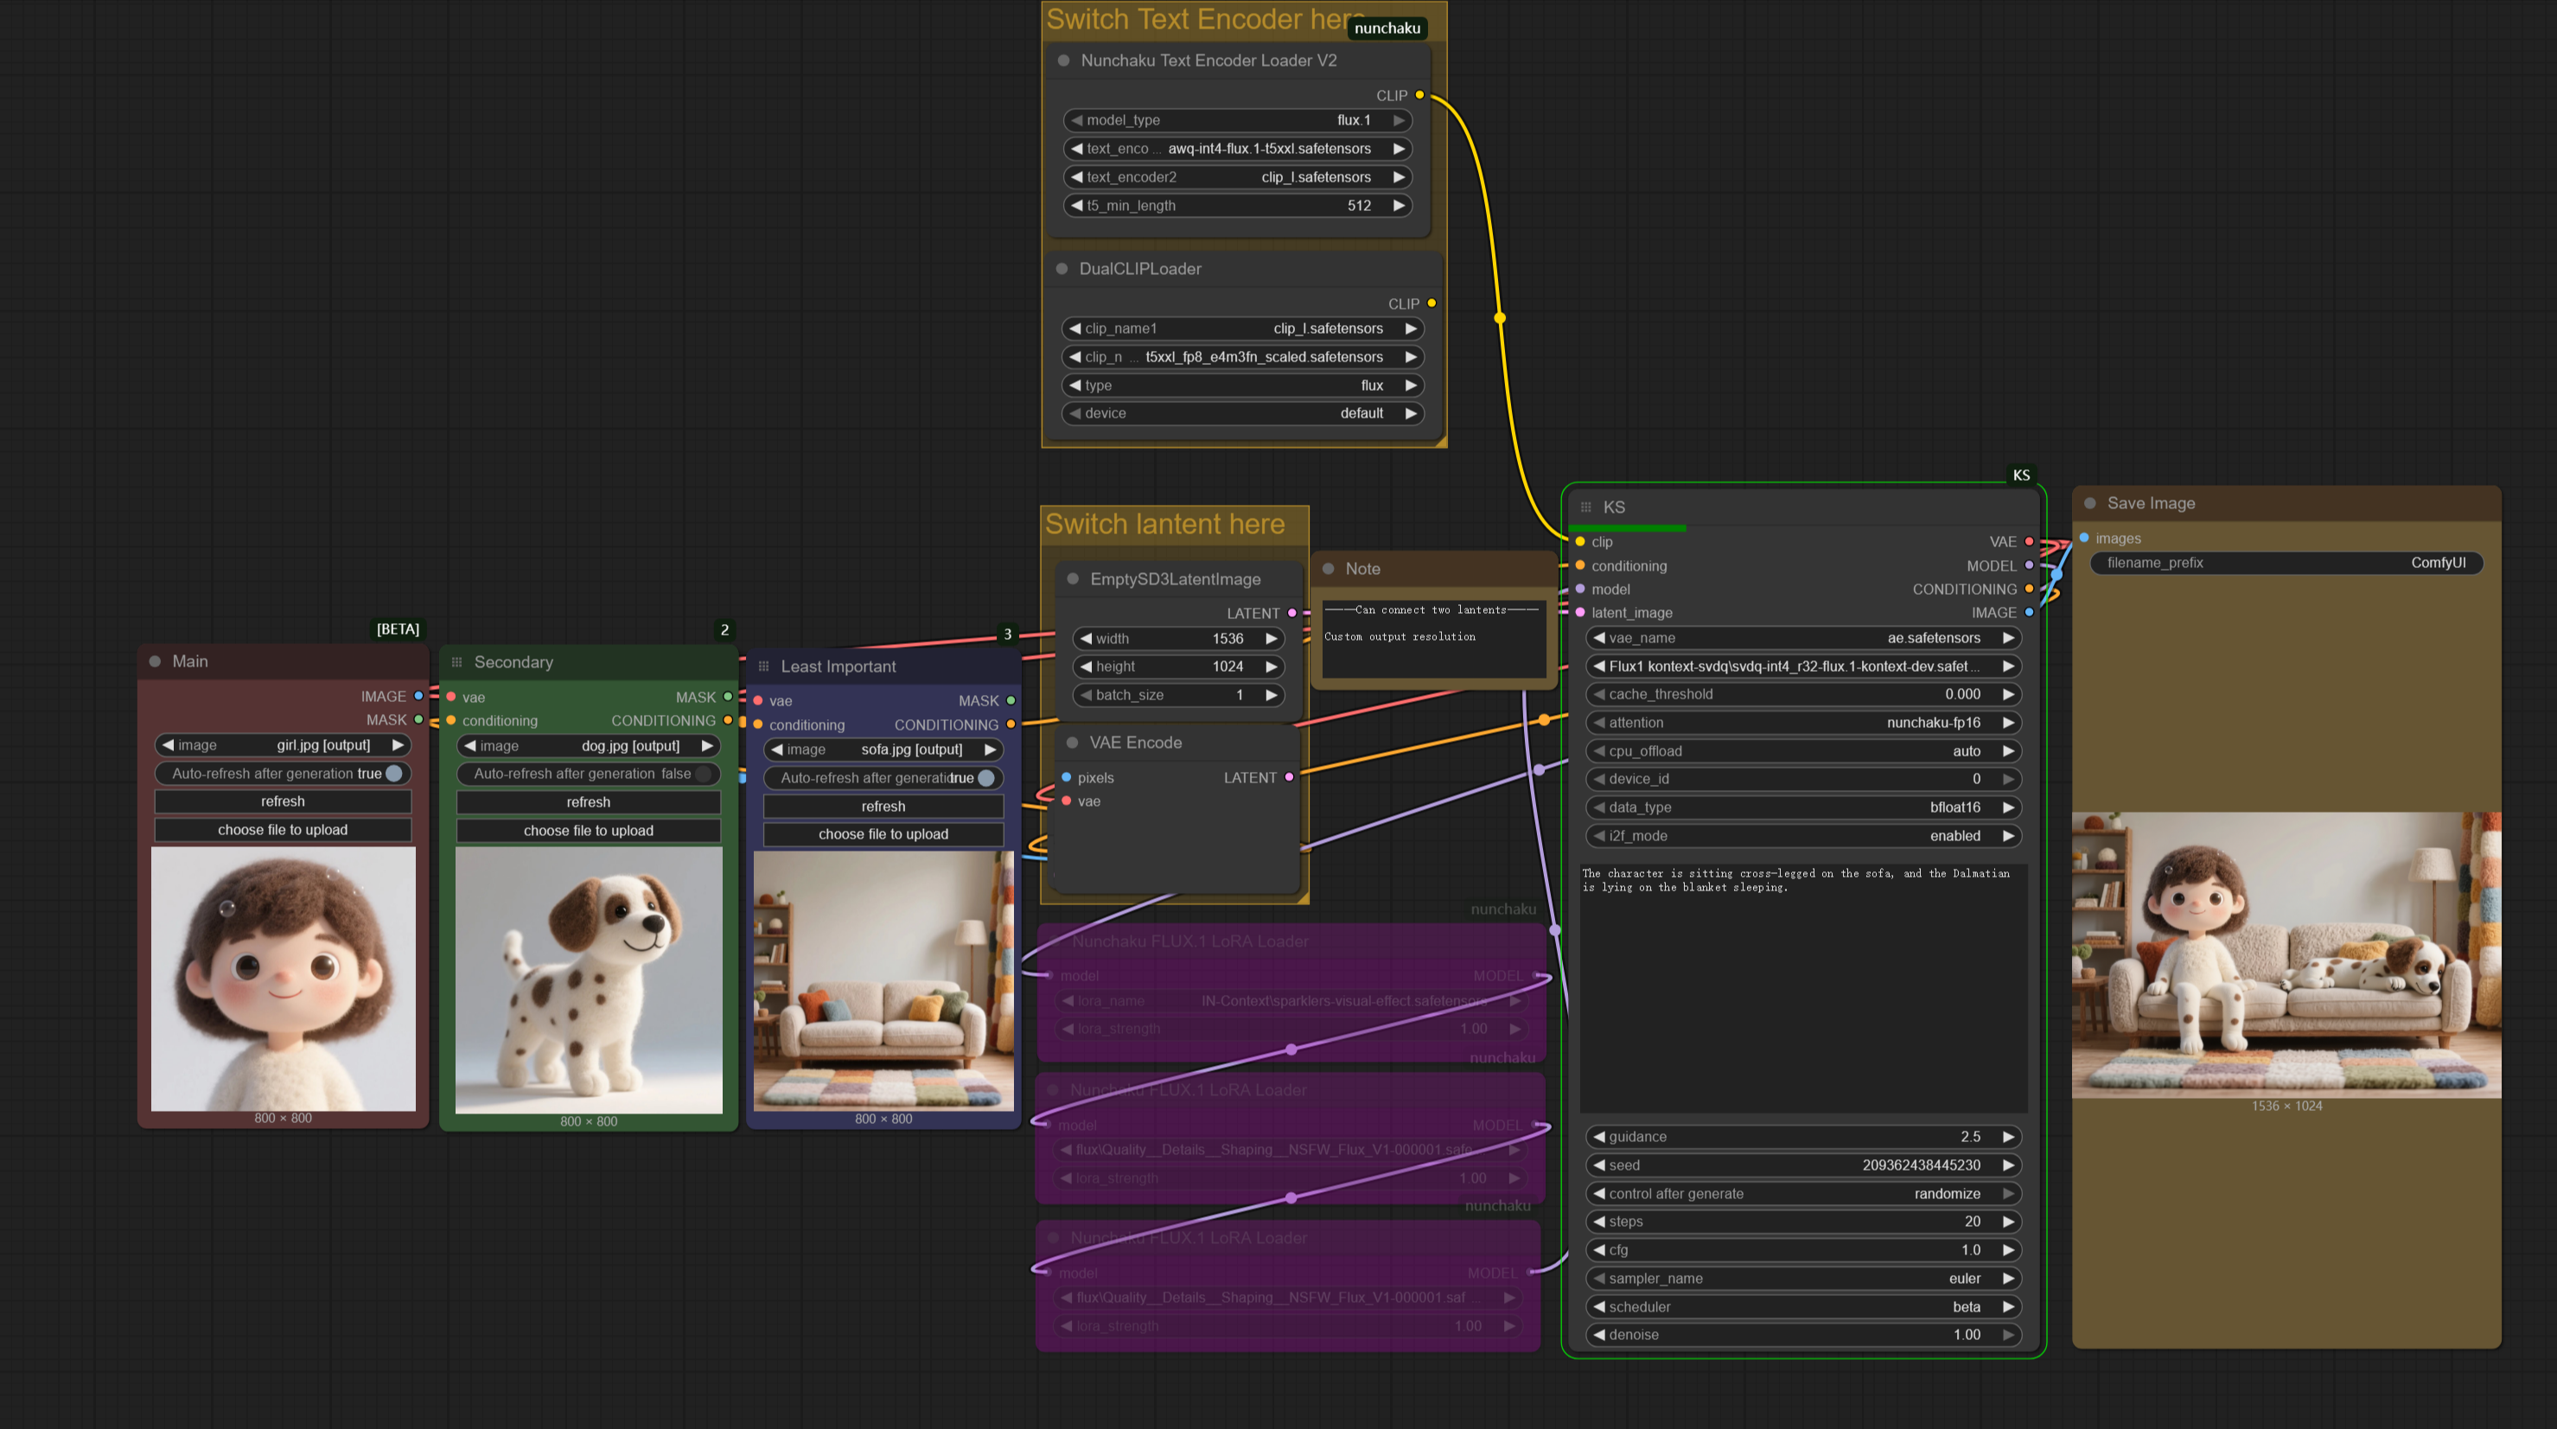Click the KS node grid icon
Viewport: 2557px width, 1429px height.
(1585, 507)
